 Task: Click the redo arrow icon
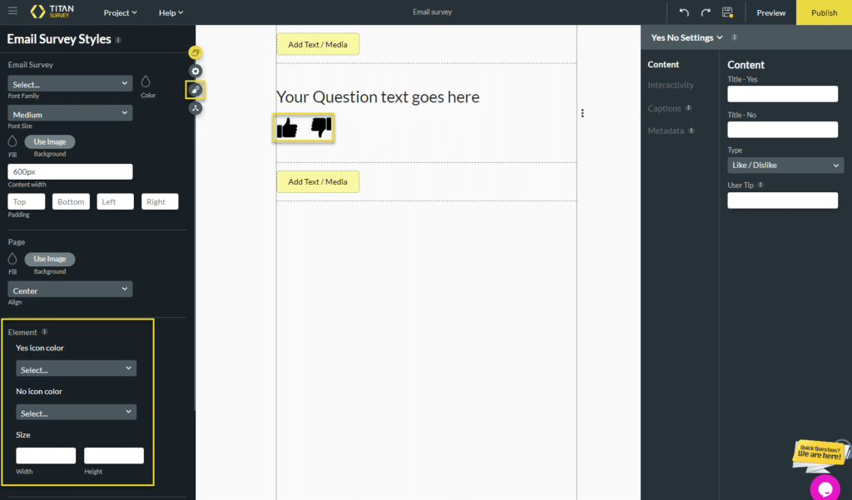coord(706,12)
